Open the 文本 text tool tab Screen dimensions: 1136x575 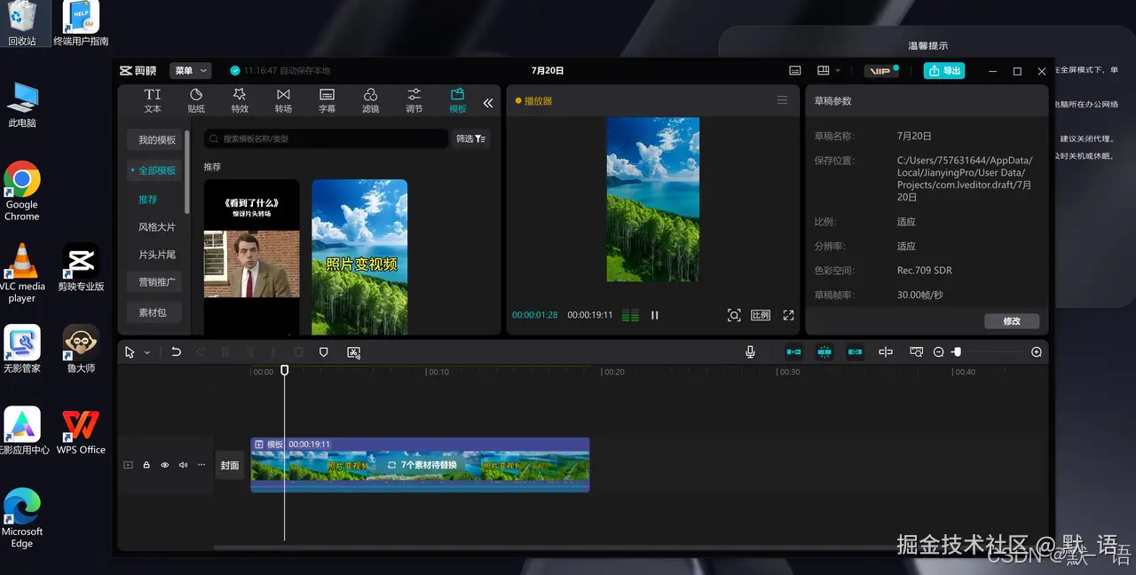tap(153, 100)
